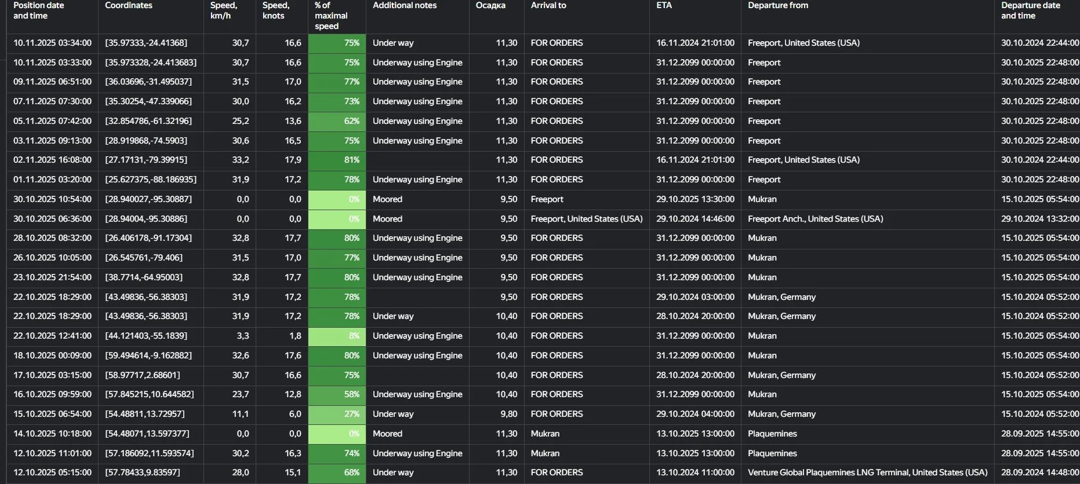The width and height of the screenshot is (1080, 484).
Task: Click ETA cell 13.10.2024 11:00:00
Action: point(695,472)
